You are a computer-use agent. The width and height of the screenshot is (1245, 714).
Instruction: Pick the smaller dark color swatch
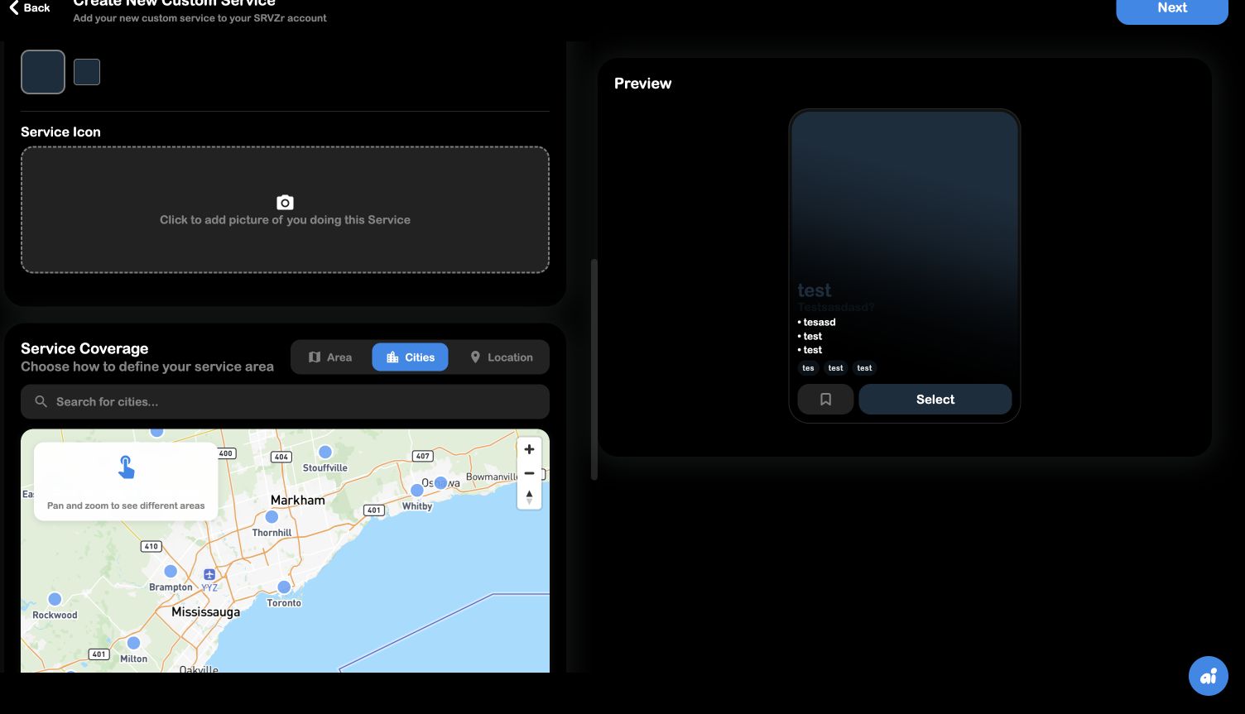[87, 72]
